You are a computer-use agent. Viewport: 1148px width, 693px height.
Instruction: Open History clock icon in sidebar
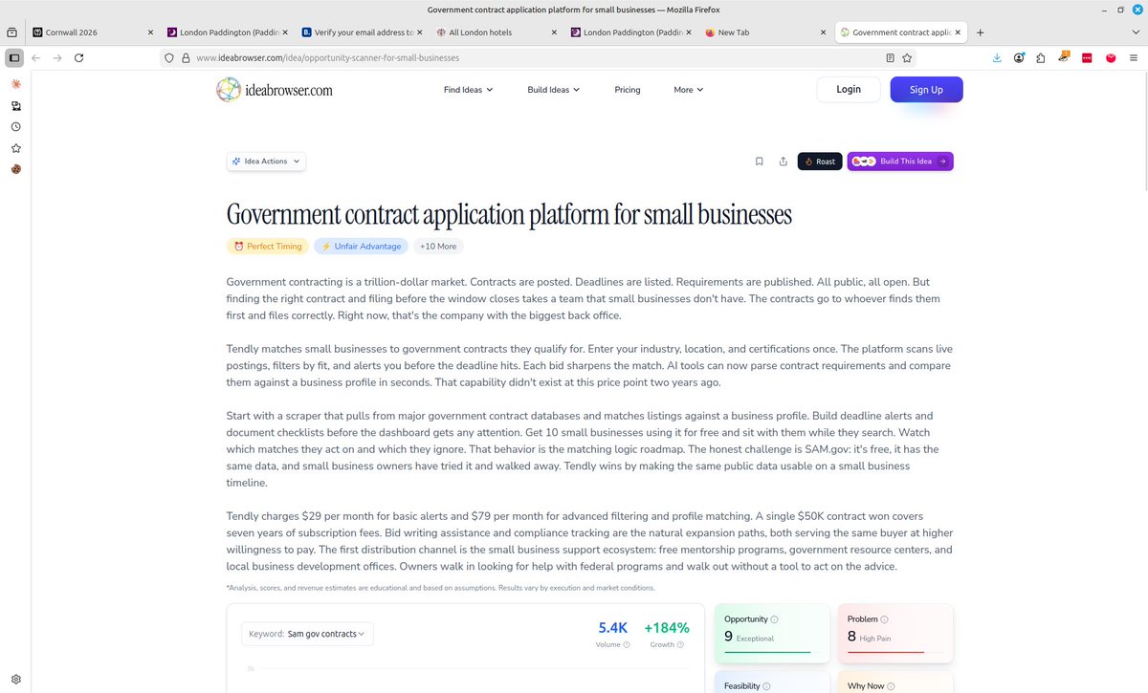click(x=15, y=127)
